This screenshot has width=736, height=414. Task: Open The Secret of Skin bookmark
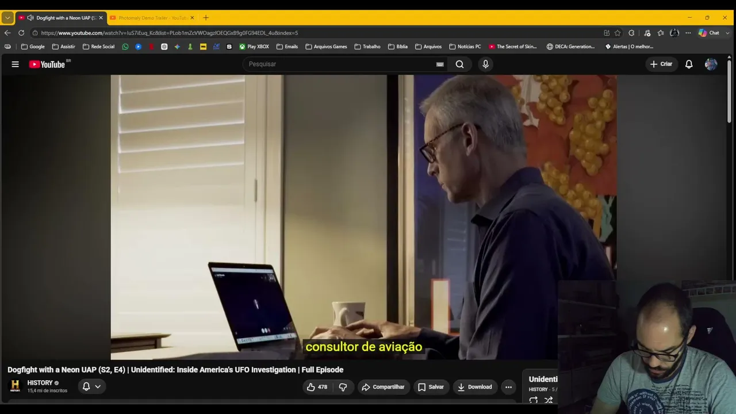pos(513,47)
